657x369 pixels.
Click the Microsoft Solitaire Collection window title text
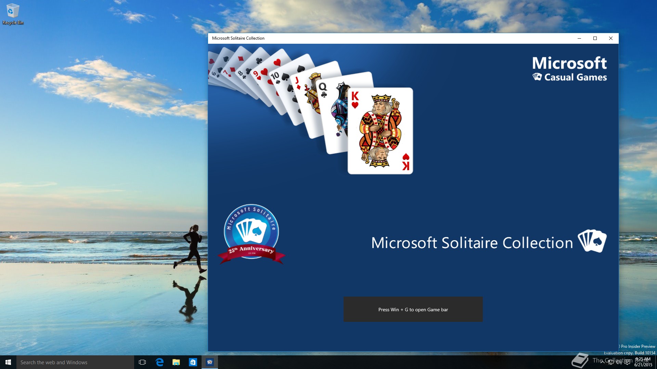pos(238,38)
